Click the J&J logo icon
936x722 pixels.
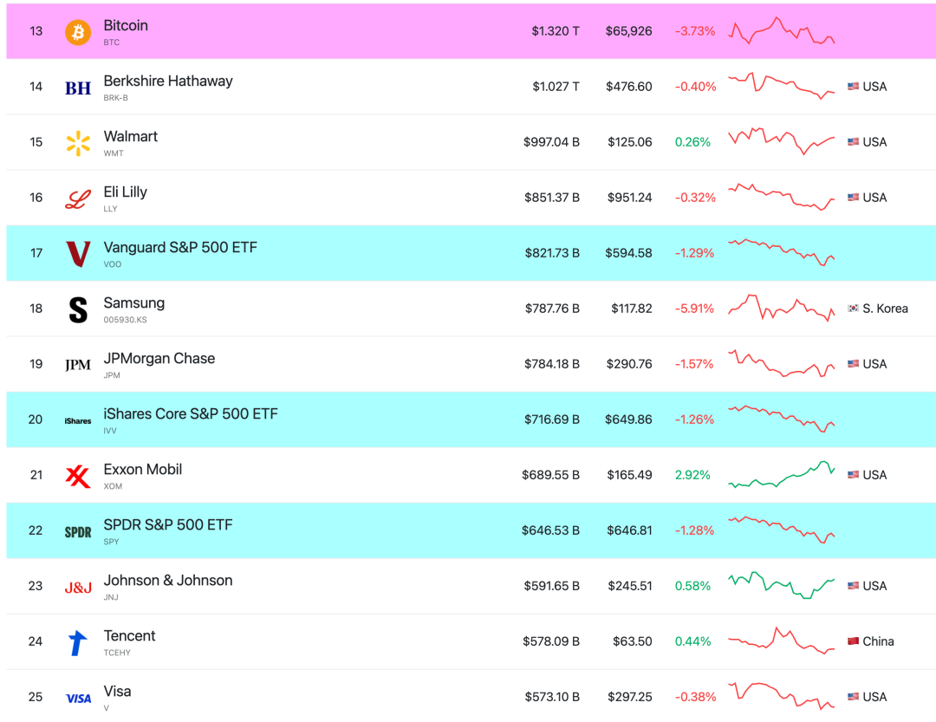coord(78,588)
